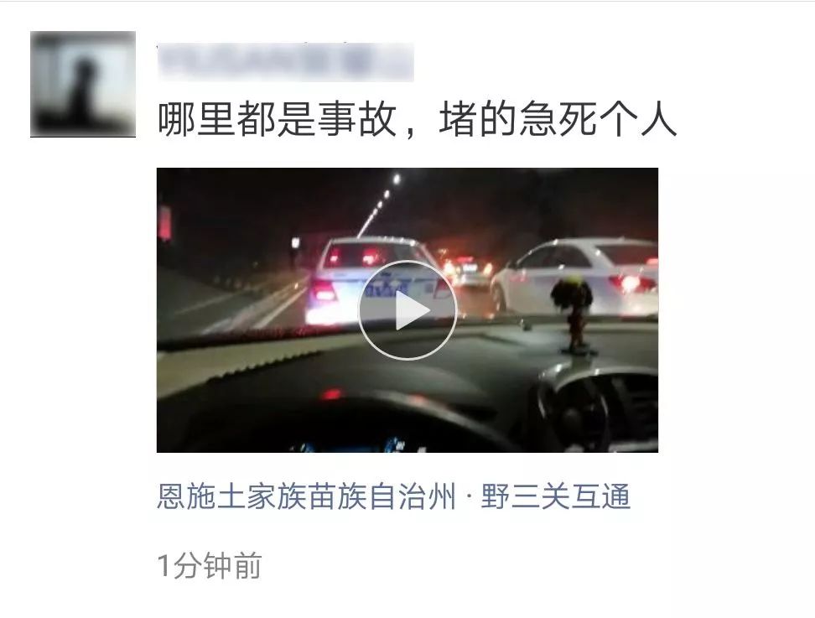Select the post text 哪里都是事故
This screenshot has height=618, width=815.
tap(277, 119)
